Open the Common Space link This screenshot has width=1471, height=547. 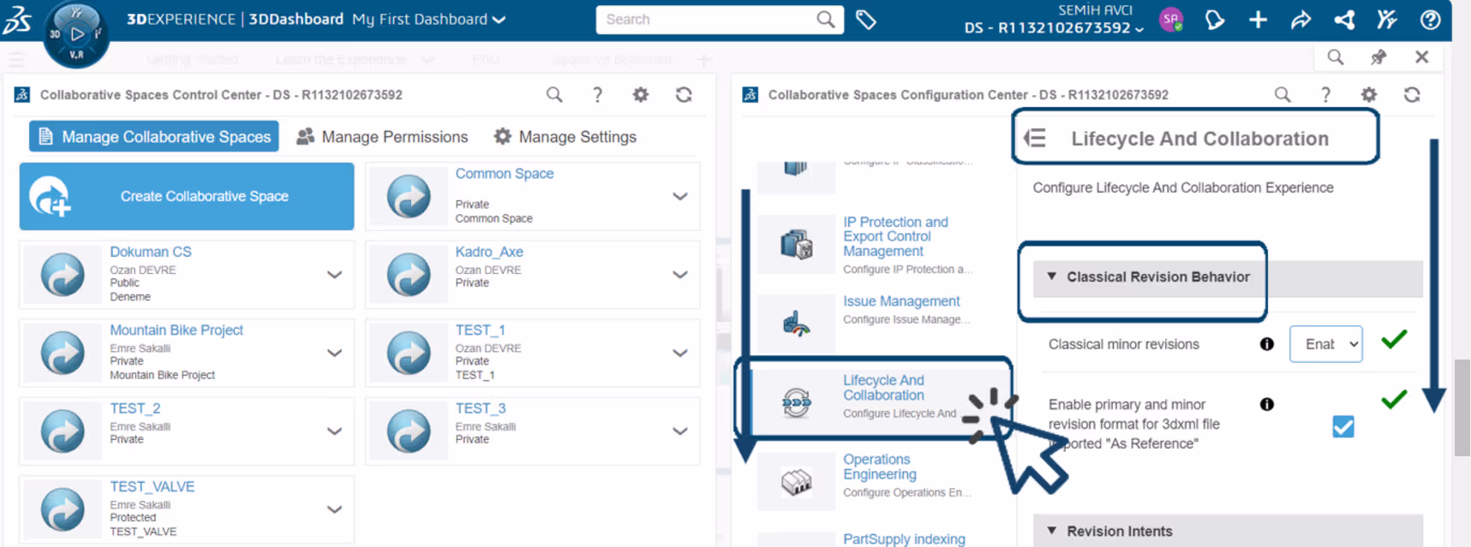click(x=505, y=174)
